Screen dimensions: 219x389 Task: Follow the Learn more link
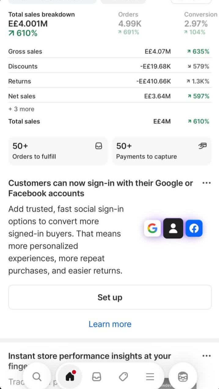click(110, 324)
